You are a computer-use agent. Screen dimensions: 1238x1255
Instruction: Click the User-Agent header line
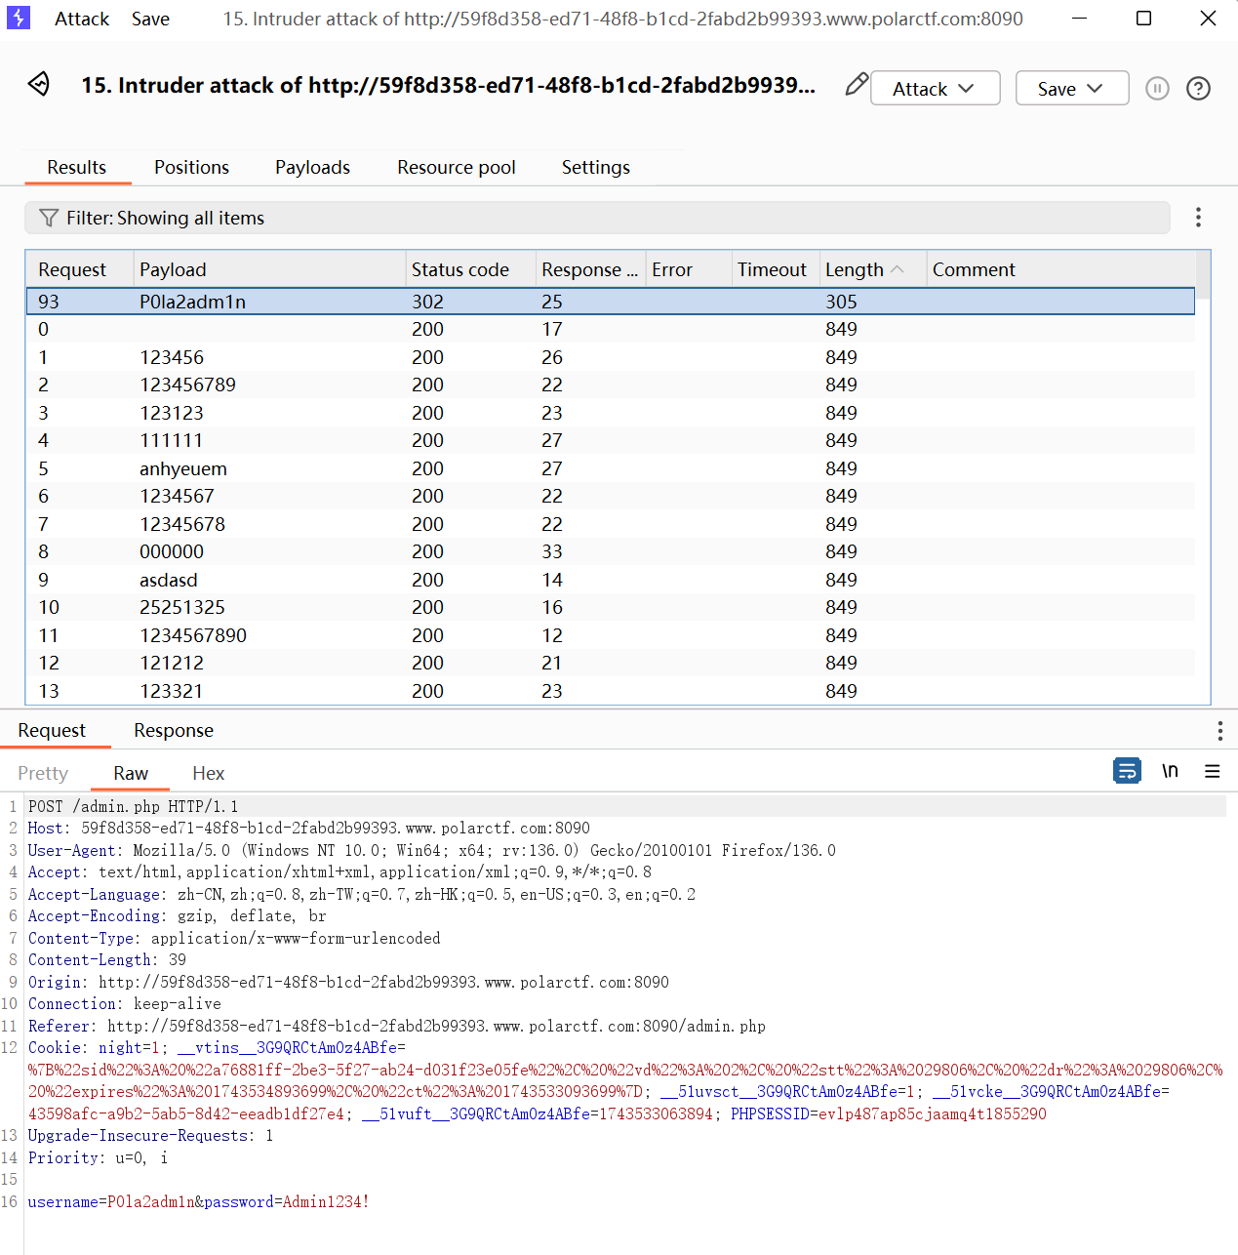click(431, 850)
